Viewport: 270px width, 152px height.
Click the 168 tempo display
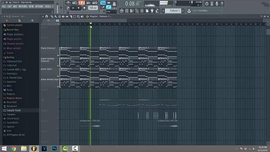coord(93,8)
